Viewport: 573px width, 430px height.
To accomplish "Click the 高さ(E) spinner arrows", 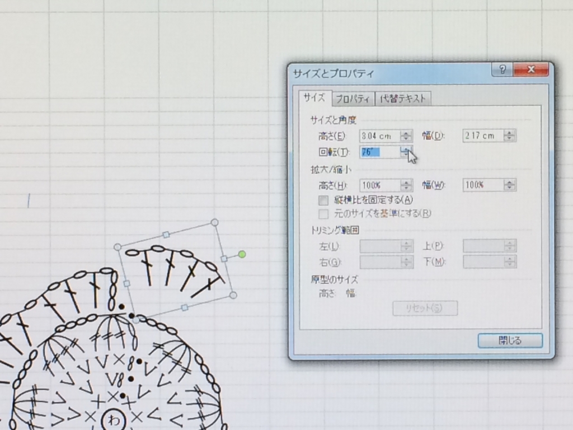I will click(406, 136).
